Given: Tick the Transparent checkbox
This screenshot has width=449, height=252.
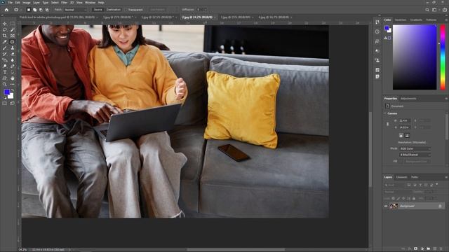Looking at the screenshot, I should (x=126, y=10).
